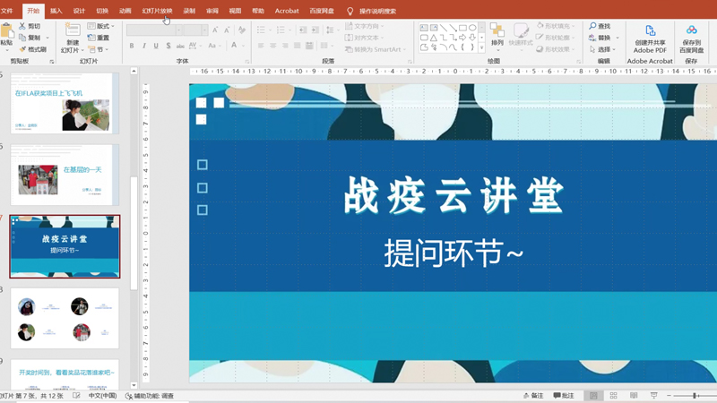Click Save to Baidu Netdisk (保存到百度网盘) icon
Image resolution: width=717 pixels, height=403 pixels.
pos(691,30)
